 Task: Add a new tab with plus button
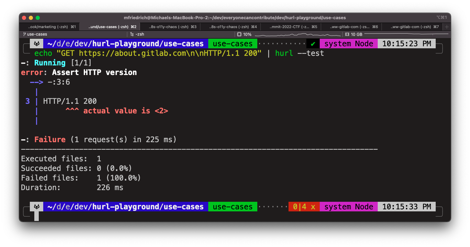446,27
